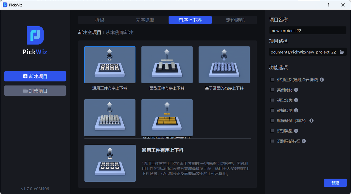Click info icon next to 识别局部特征
Screen dimensions: 351x194
pyautogui.click(x=304, y=141)
